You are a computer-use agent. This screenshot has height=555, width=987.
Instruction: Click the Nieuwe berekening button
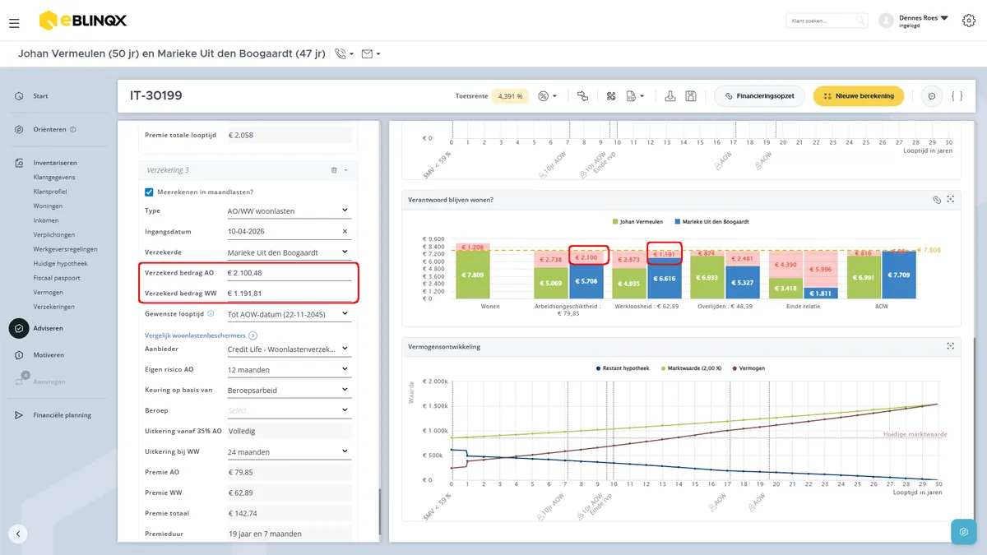click(859, 96)
